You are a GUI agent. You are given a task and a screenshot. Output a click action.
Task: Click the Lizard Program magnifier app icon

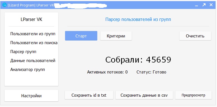4,5
